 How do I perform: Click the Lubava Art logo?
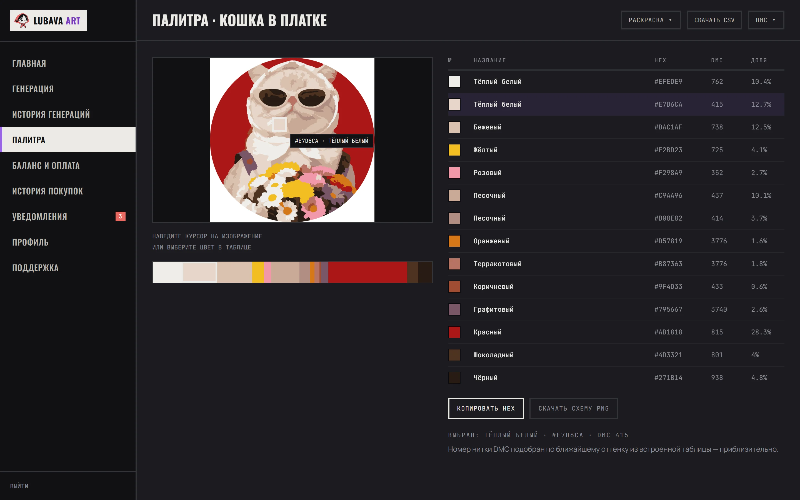[x=48, y=21]
